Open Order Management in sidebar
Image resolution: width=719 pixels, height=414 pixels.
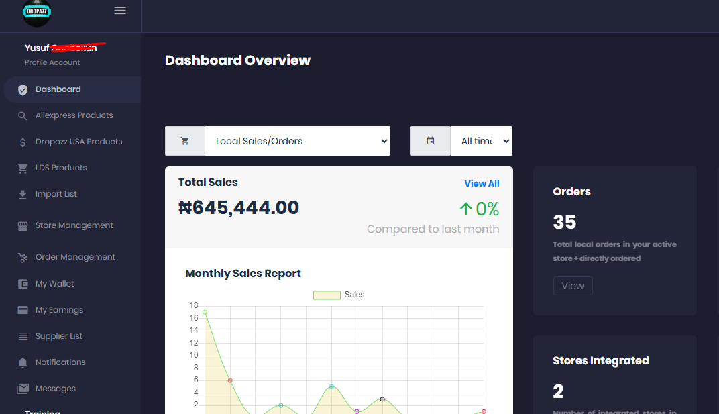point(75,257)
